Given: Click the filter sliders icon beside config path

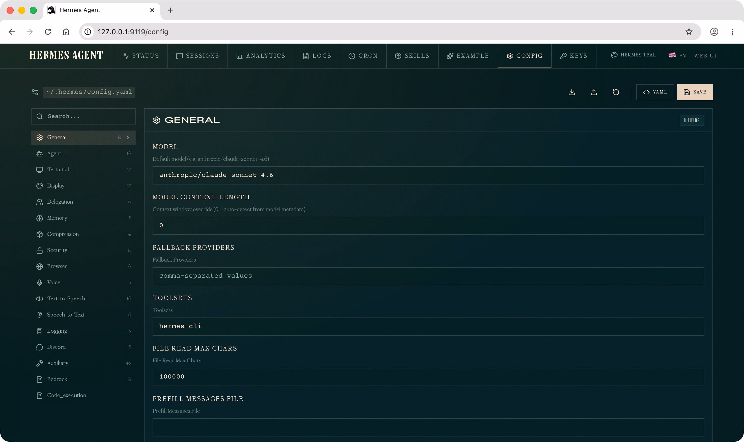Looking at the screenshot, I should (x=35, y=92).
